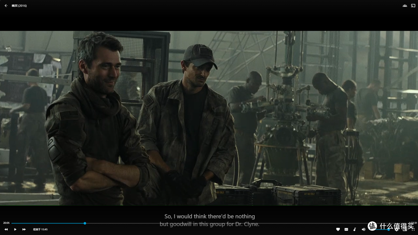Open the SyncPlay group icon
This screenshot has height=235, width=418.
coord(405,5)
